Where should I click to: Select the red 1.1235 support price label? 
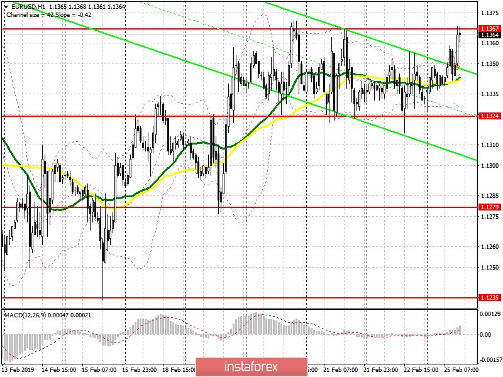click(x=490, y=297)
